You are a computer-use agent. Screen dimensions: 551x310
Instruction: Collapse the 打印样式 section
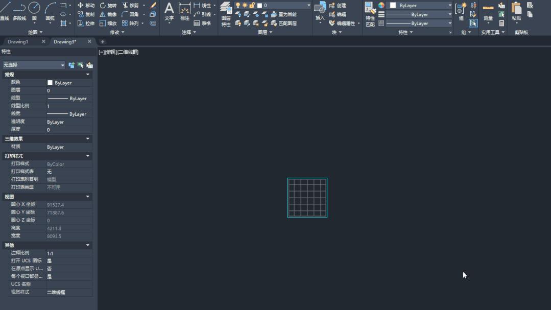pos(87,156)
